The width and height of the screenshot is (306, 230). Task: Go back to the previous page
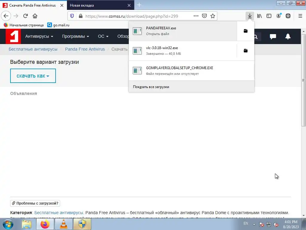click(6, 16)
